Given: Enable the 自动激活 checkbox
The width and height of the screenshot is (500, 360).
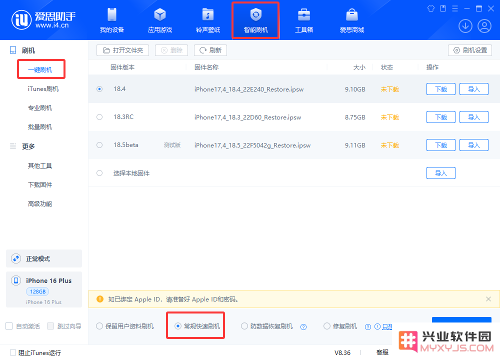Looking at the screenshot, I should click(x=9, y=326).
